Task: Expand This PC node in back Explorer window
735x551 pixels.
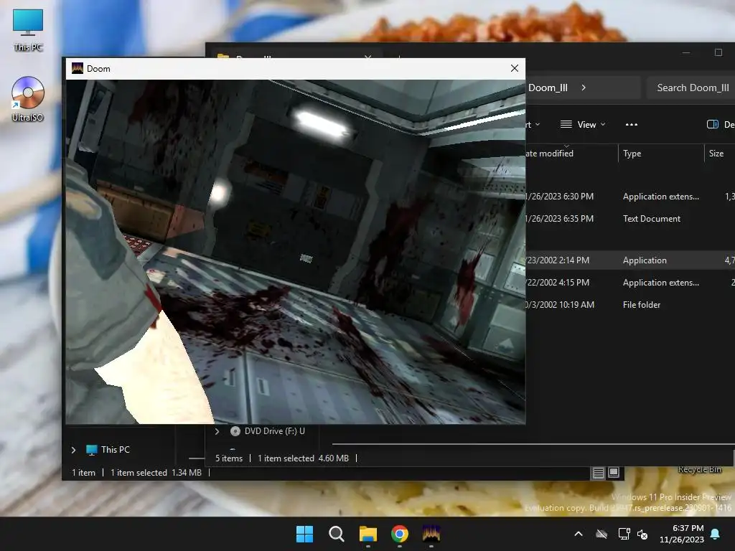Action: tap(74, 450)
